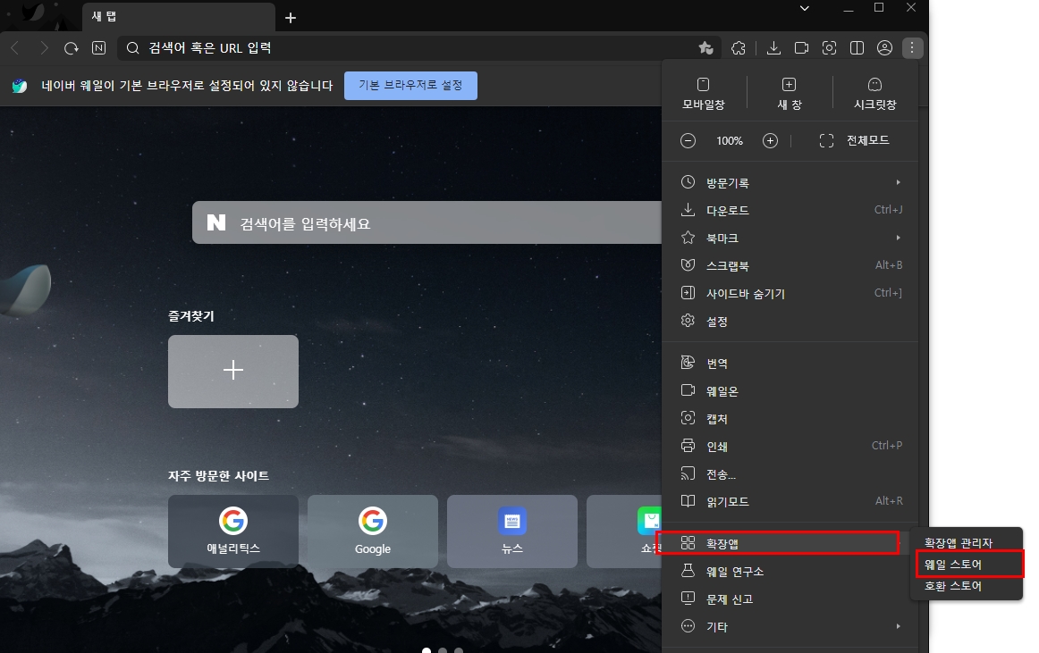
Task: Select 문제 신고 report issue item
Action: click(790, 599)
